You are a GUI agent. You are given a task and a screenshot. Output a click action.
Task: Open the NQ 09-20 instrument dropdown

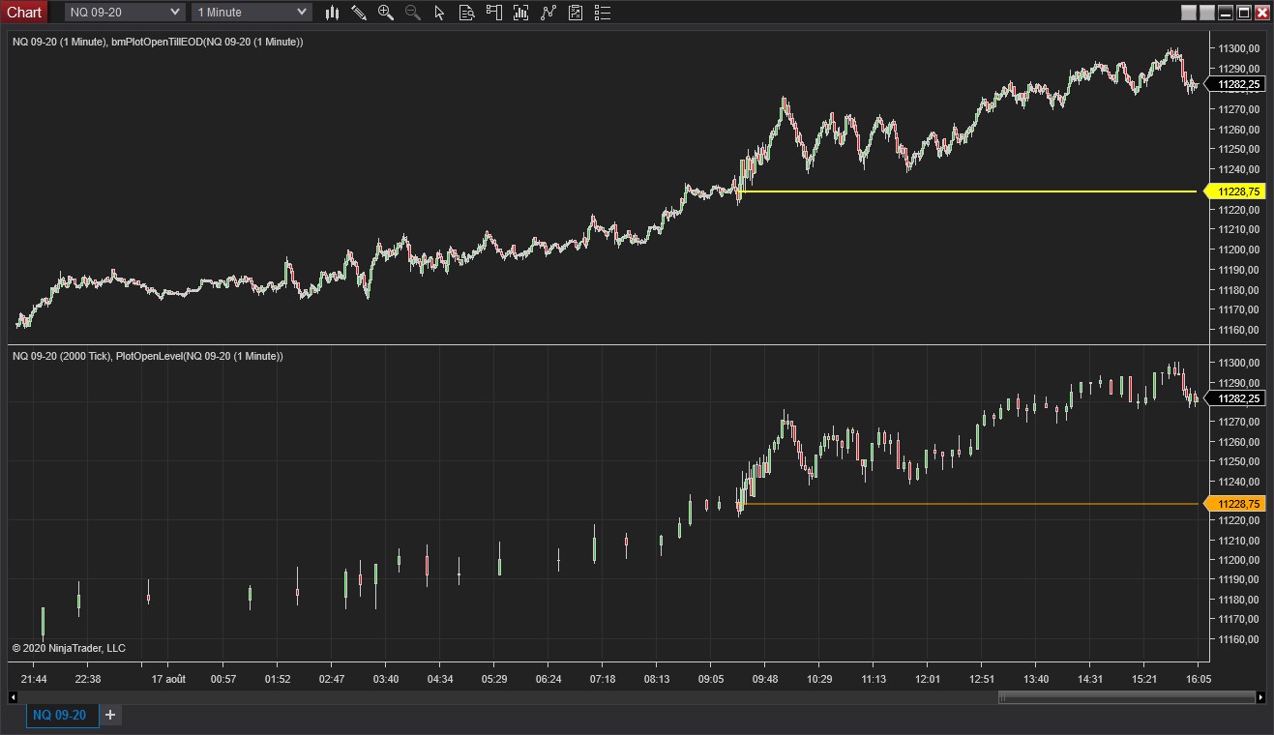pyautogui.click(x=125, y=12)
